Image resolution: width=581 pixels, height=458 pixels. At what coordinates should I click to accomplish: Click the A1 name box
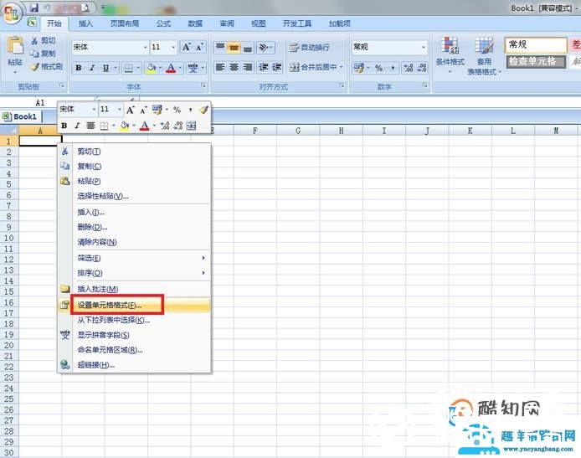40,103
